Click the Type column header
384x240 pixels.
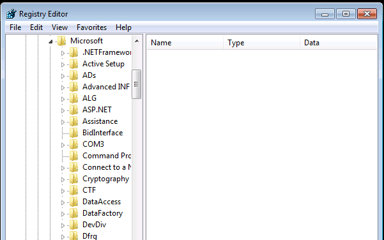[x=261, y=43]
